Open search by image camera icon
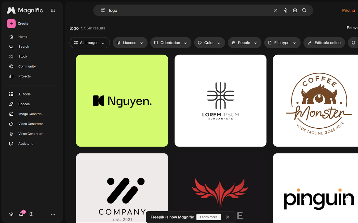 coord(295,10)
